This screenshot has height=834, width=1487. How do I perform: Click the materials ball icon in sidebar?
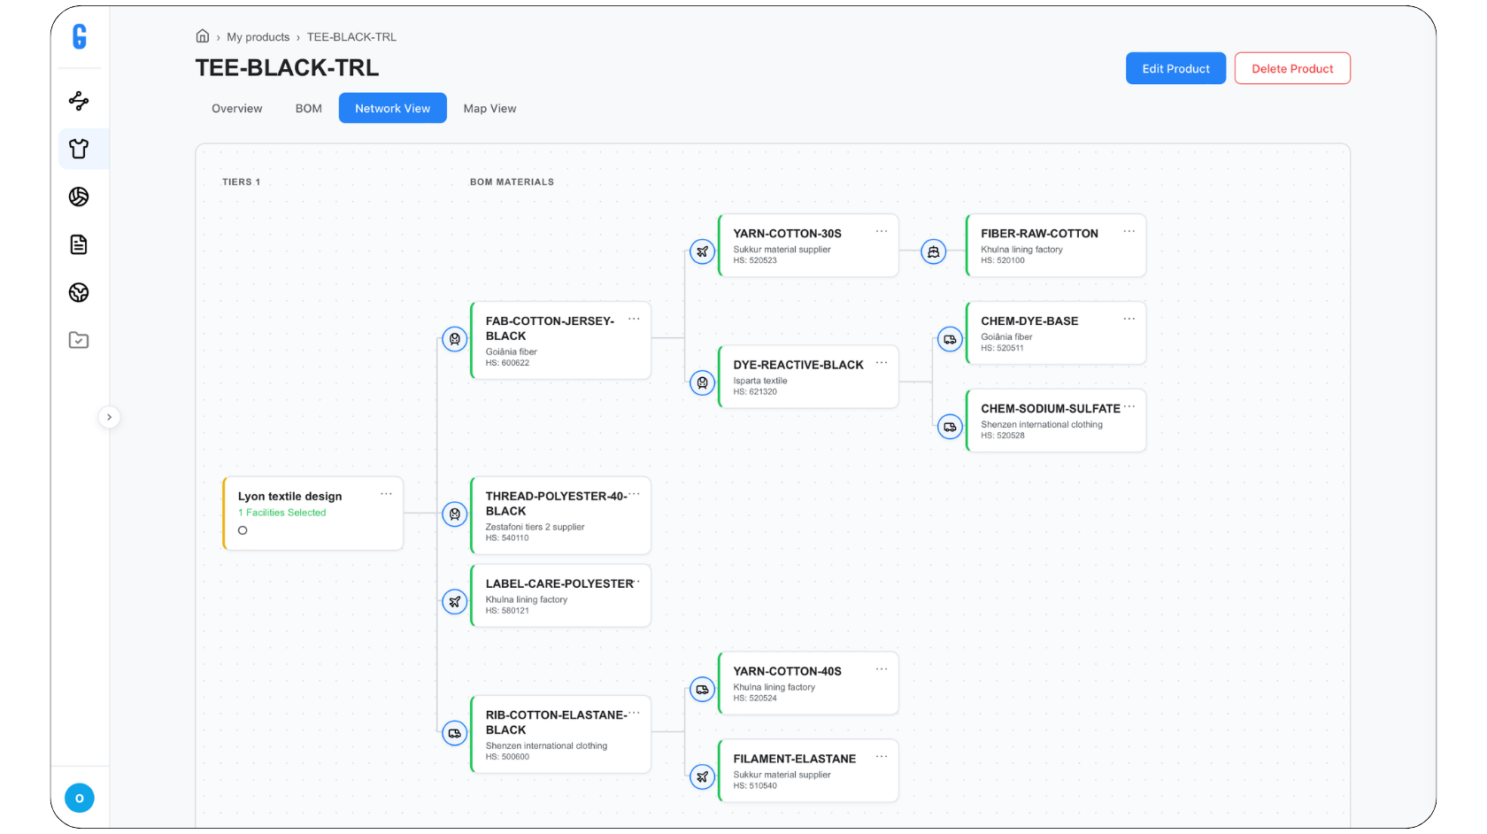pos(79,197)
